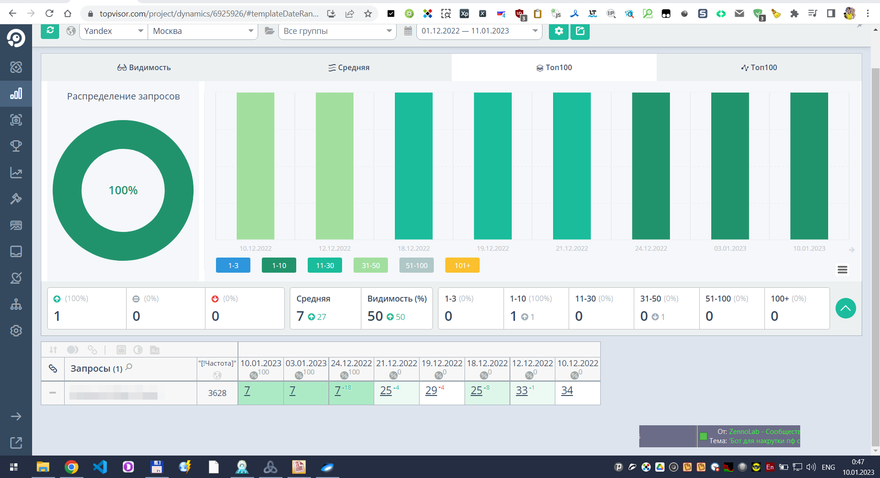
Task: Click the browser address bar
Action: point(209,14)
